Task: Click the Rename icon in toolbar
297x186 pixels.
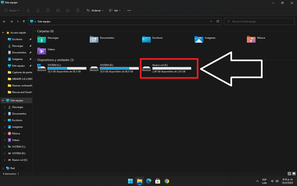Action: 58,10
